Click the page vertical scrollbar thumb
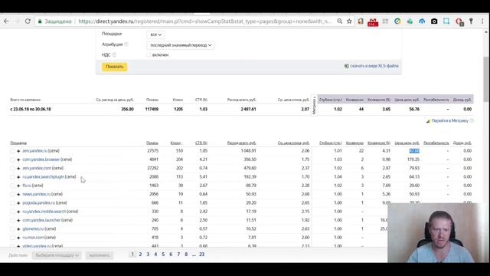This screenshot has height=276, width=490. [486, 79]
